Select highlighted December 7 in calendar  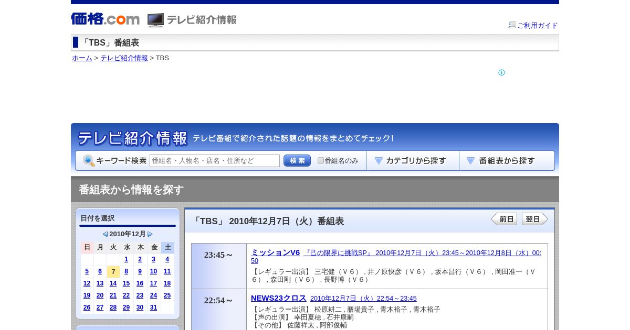tap(113, 271)
